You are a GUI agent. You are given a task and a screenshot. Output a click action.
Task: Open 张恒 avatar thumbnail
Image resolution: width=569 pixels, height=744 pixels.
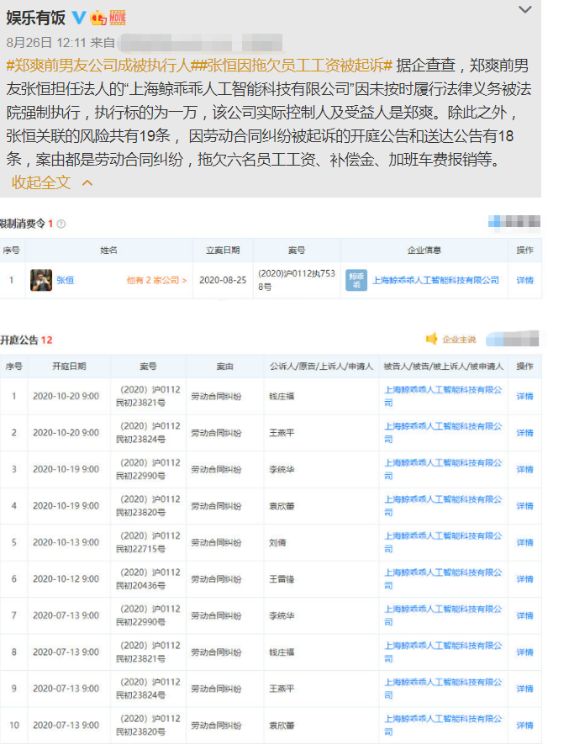[41, 280]
